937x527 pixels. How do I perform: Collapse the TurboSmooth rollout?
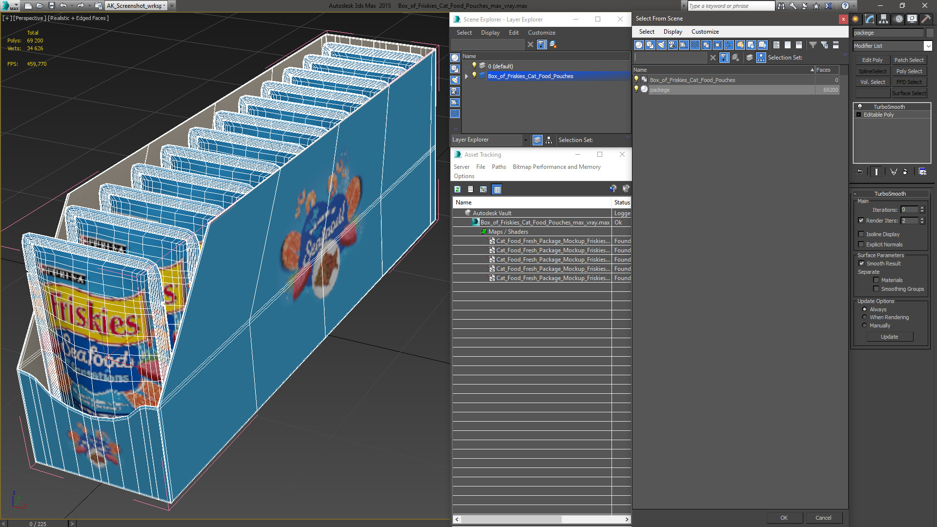(x=855, y=194)
